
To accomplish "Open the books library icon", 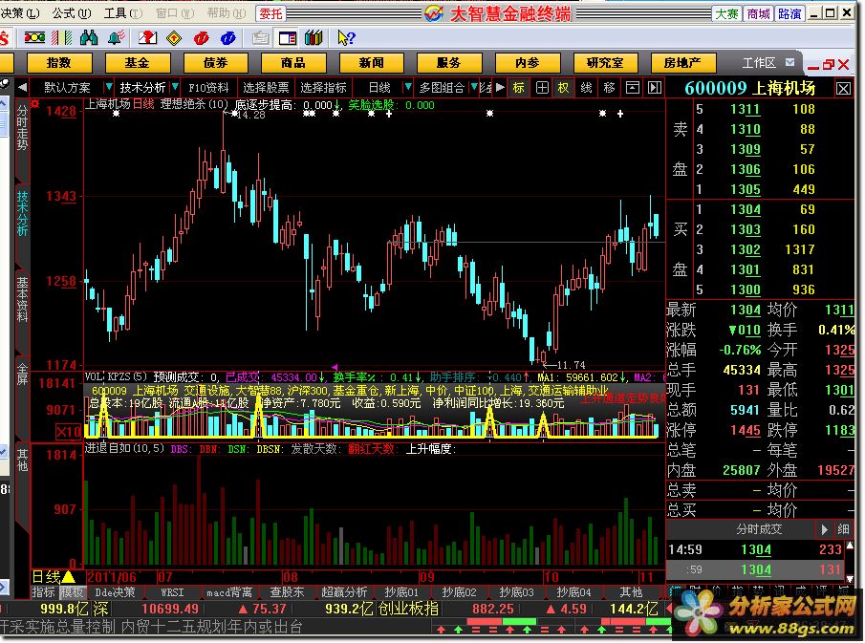I will click(x=314, y=37).
